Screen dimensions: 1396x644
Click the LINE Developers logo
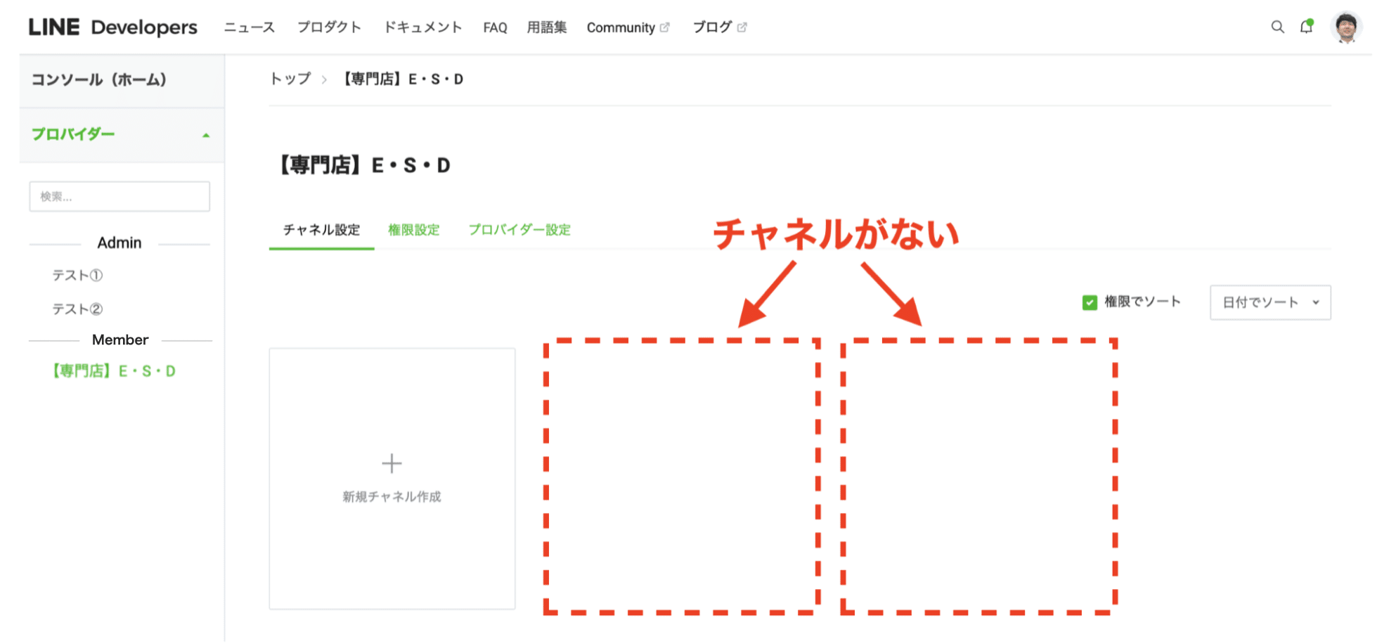112,27
